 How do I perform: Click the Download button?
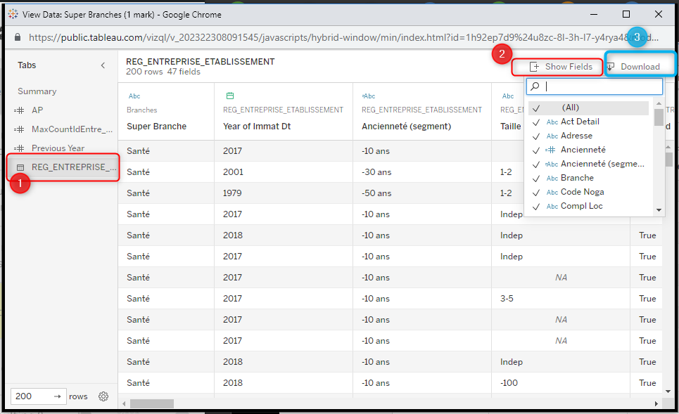(x=633, y=67)
